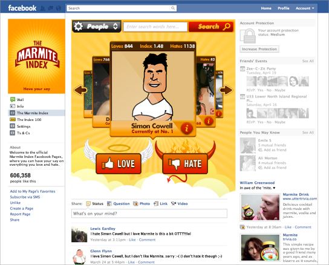See All friends' events

308,61
